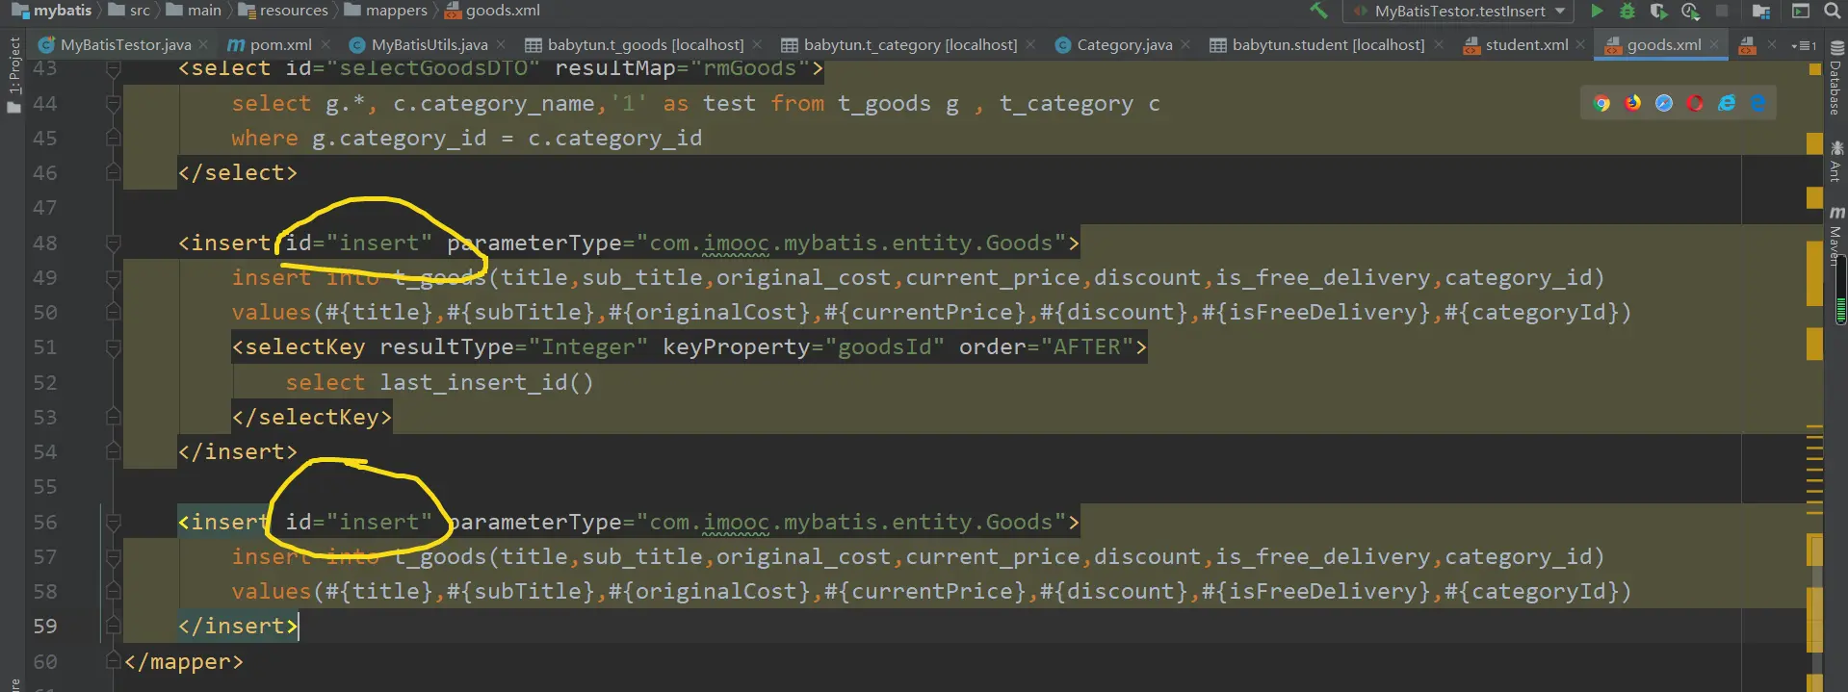Close the MyBatisUtils.java tab
Screen dimensions: 1848x692
coord(502,45)
